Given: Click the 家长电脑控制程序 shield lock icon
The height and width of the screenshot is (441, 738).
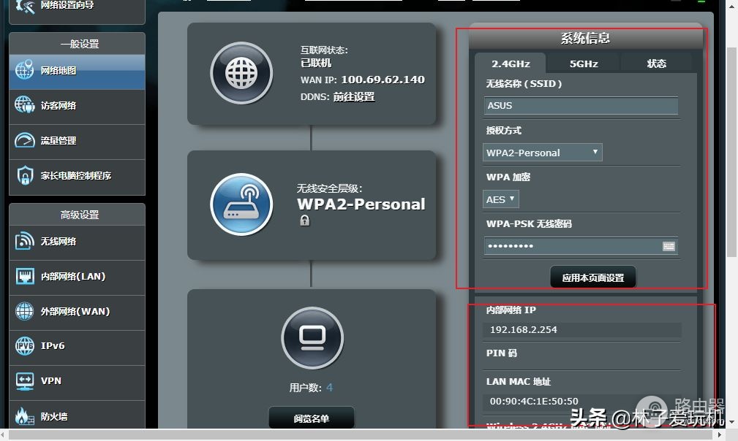Looking at the screenshot, I should [x=24, y=176].
